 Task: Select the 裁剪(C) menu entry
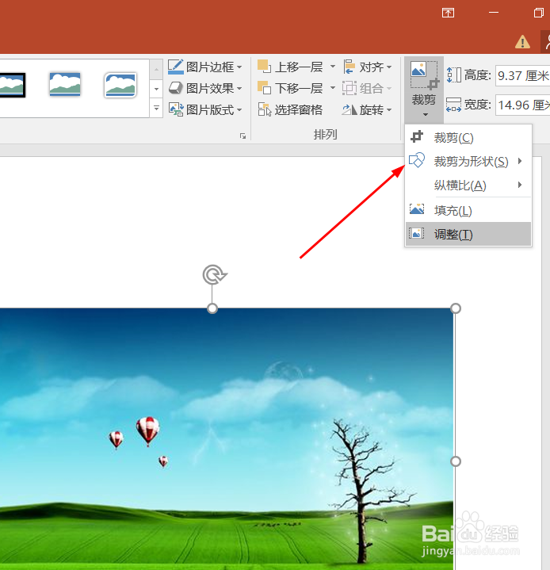(x=468, y=137)
